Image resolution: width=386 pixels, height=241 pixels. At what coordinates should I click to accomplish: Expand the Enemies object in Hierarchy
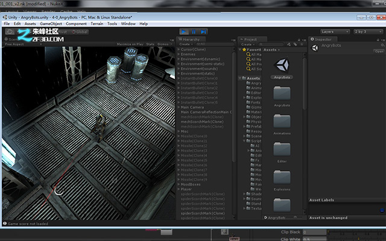click(179, 54)
